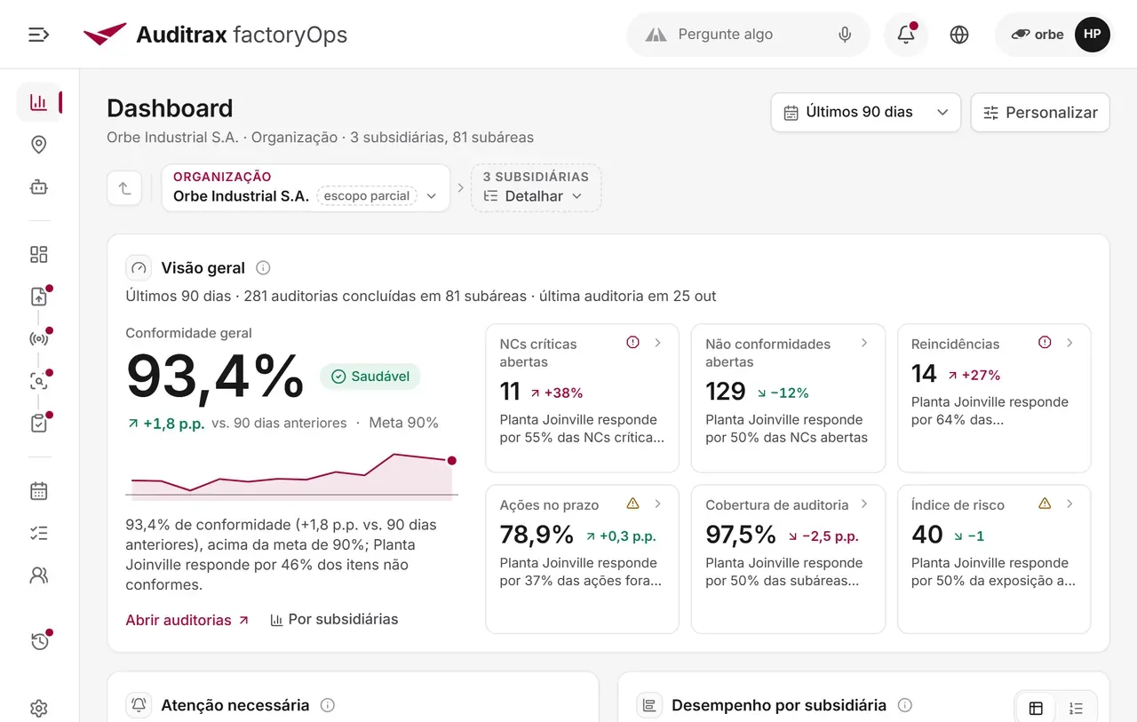Open the file upload sidebar icon
The width and height of the screenshot is (1137, 722).
click(x=38, y=298)
